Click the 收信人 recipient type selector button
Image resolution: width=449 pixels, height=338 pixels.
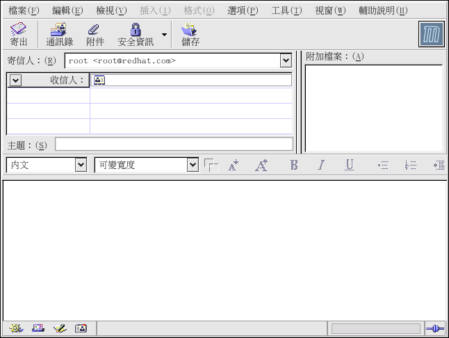click(x=16, y=80)
